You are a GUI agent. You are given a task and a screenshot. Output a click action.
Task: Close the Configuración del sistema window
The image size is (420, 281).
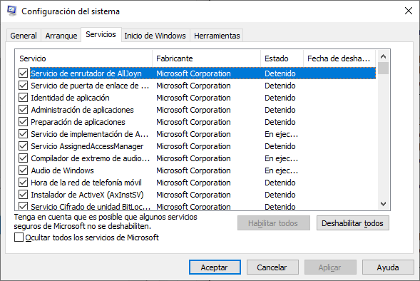tap(408, 11)
